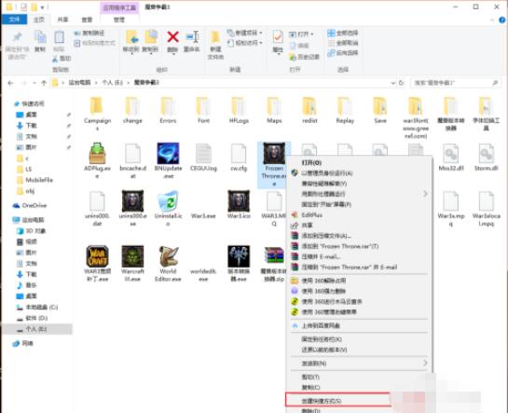Click the ribbon Copy icon
The image size is (508, 413).
[x=40, y=37]
